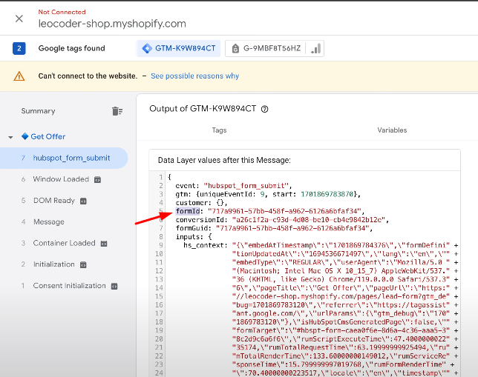Click the customer line in data layer
Viewport: 478px width, 377px height.
pos(201,203)
